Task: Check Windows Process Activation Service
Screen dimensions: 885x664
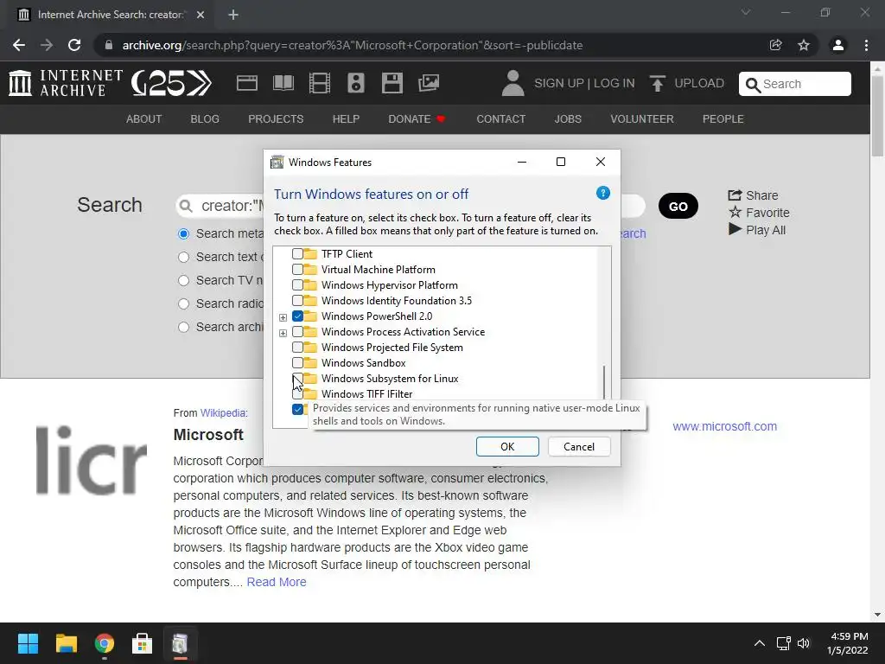Action: tap(297, 332)
